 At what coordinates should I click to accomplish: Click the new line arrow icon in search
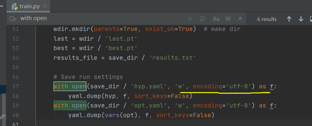202,19
